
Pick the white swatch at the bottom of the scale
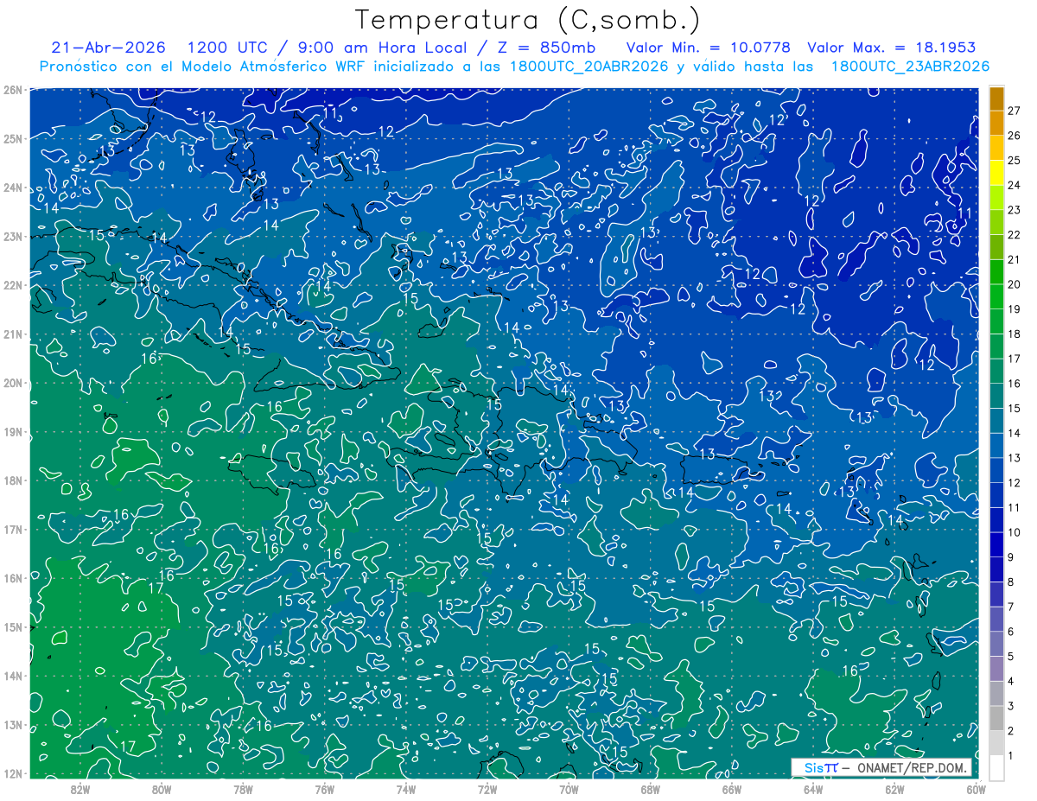click(997, 768)
